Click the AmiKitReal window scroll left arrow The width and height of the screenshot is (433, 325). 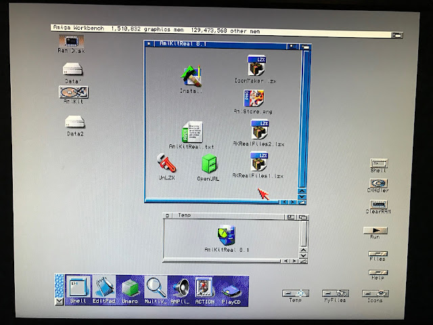pos(284,202)
